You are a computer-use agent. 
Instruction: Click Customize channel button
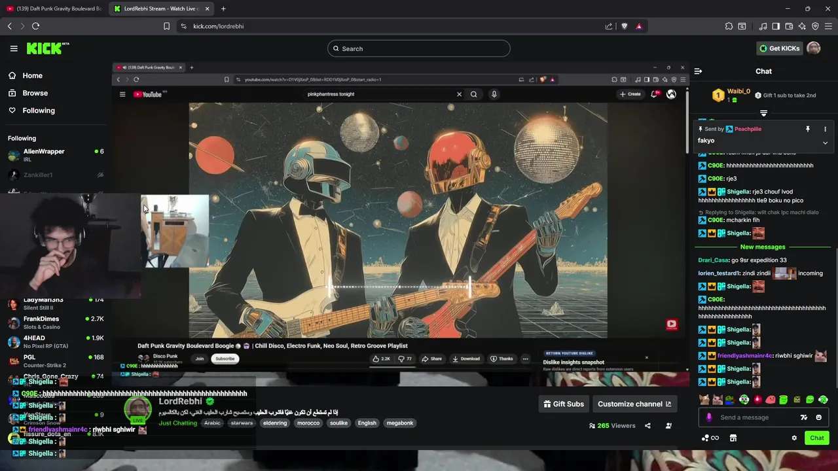(634, 404)
